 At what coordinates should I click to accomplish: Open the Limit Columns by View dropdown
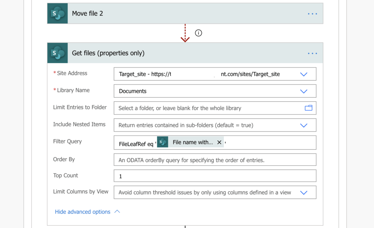pyautogui.click(x=304, y=192)
